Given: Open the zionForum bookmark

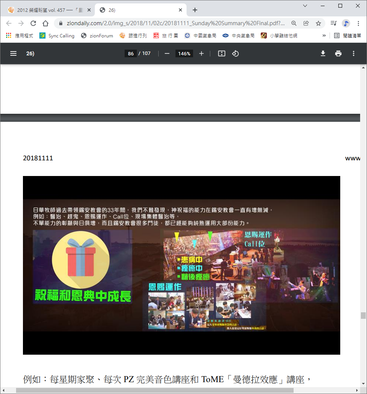Looking at the screenshot, I should click(97, 36).
